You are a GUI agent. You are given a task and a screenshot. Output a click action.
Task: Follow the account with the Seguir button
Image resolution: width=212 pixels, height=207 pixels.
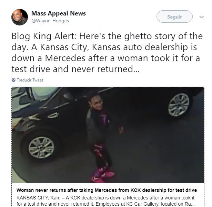(x=174, y=17)
